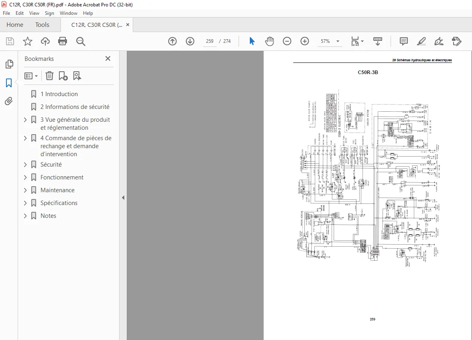Viewport: 472px width, 340px height.
Task: Open the find text magnifier tool
Action: pyautogui.click(x=81, y=41)
